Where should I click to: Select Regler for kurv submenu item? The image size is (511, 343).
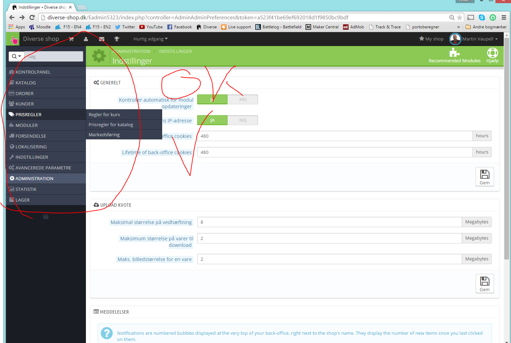pos(124,114)
